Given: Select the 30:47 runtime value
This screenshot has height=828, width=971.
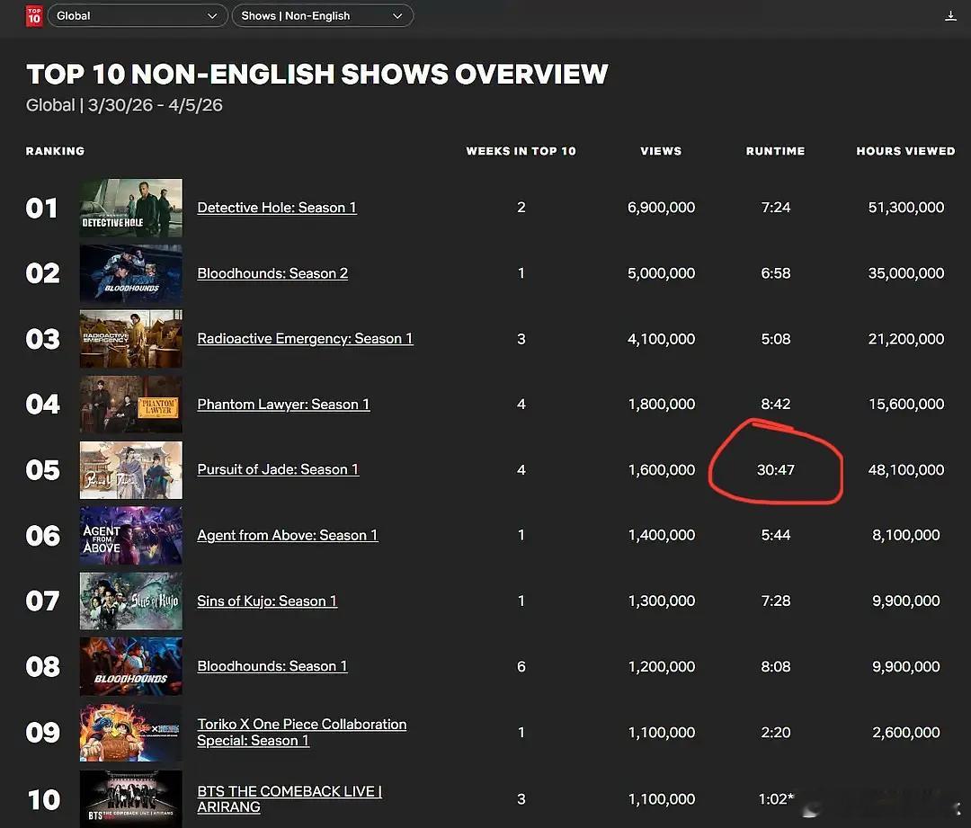Looking at the screenshot, I should 775,470.
